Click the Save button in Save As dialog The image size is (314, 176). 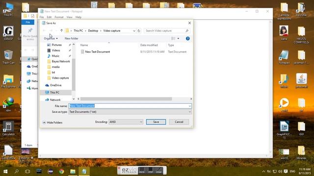pyautogui.click(x=156, y=122)
